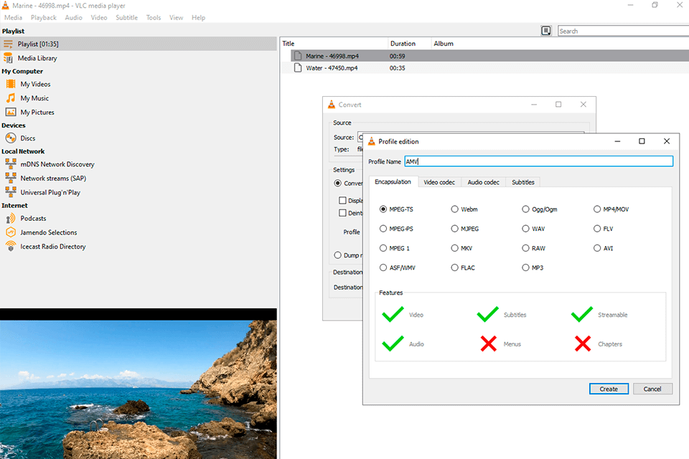Switch to the Audio codec tab
The width and height of the screenshot is (689, 459).
click(x=483, y=182)
